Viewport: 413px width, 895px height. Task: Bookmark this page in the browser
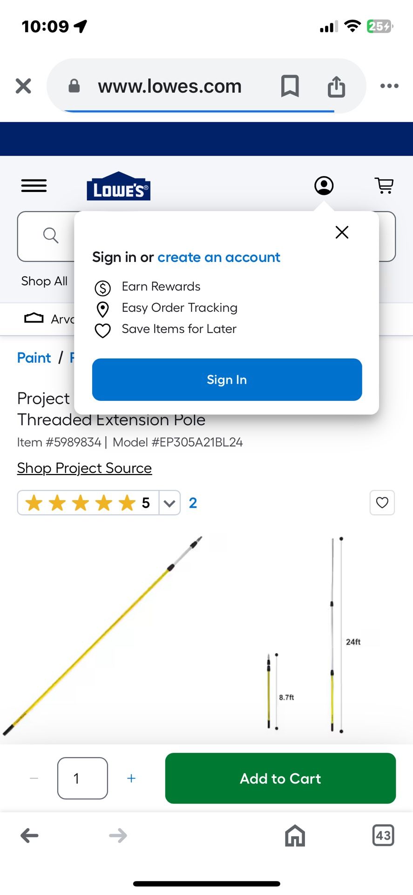click(x=290, y=86)
